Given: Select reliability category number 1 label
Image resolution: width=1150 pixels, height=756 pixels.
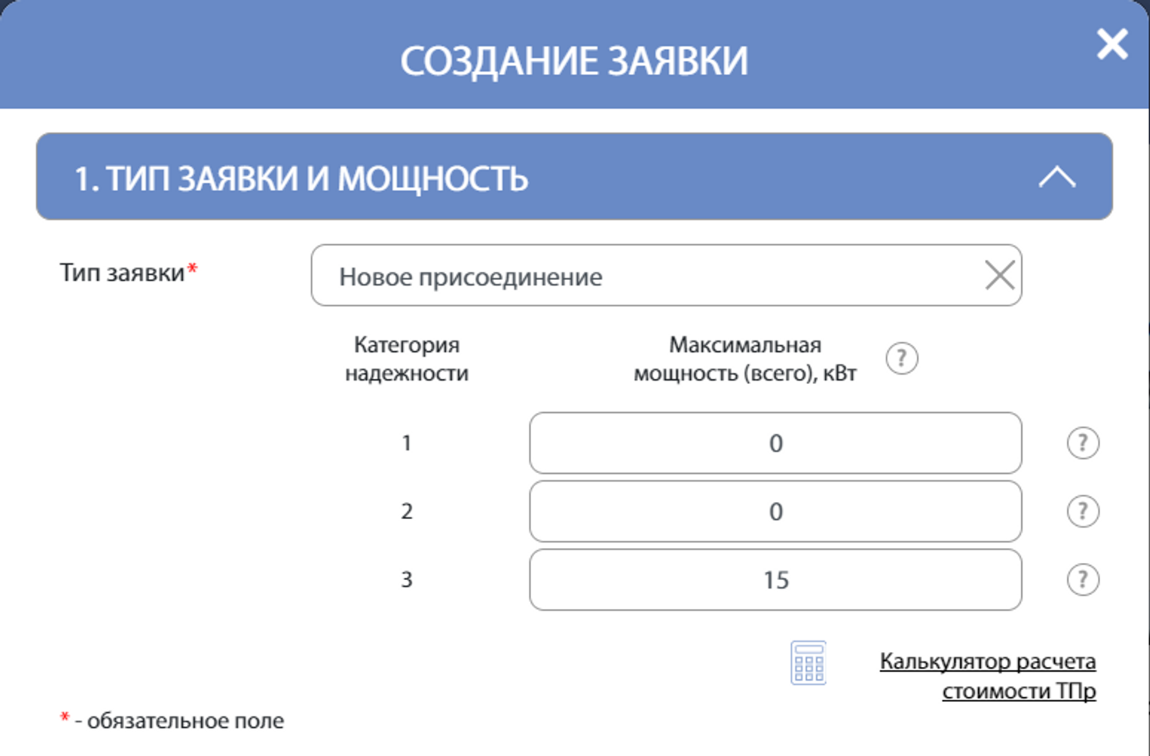Looking at the screenshot, I should tap(407, 443).
